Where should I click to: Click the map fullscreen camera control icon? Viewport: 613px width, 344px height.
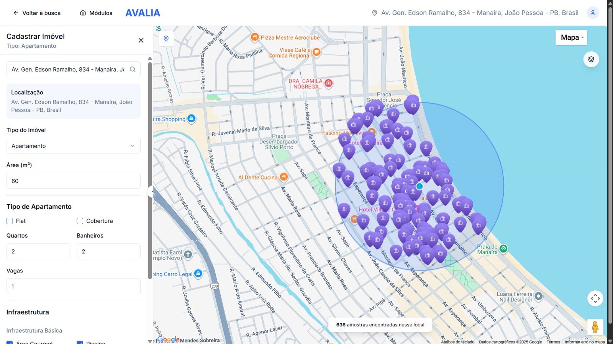pyautogui.click(x=595, y=298)
